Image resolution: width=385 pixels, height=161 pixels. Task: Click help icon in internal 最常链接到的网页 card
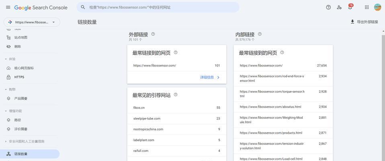point(282,53)
